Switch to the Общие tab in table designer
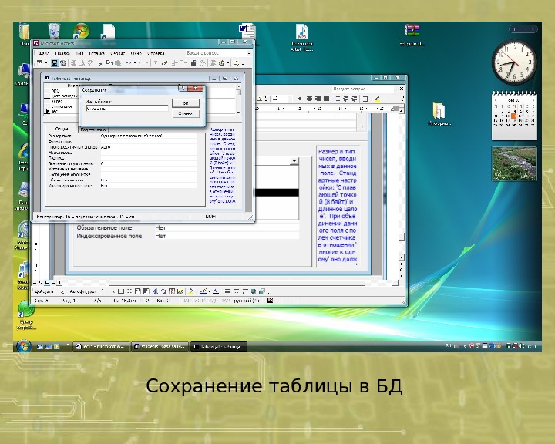Viewport: 555px width, 444px height. pos(62,129)
